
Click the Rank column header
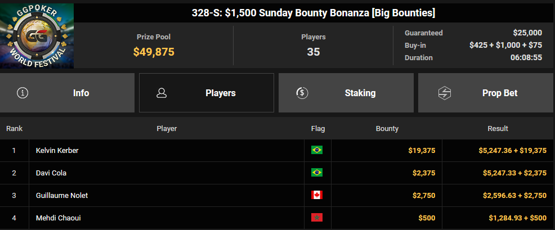[x=14, y=128]
